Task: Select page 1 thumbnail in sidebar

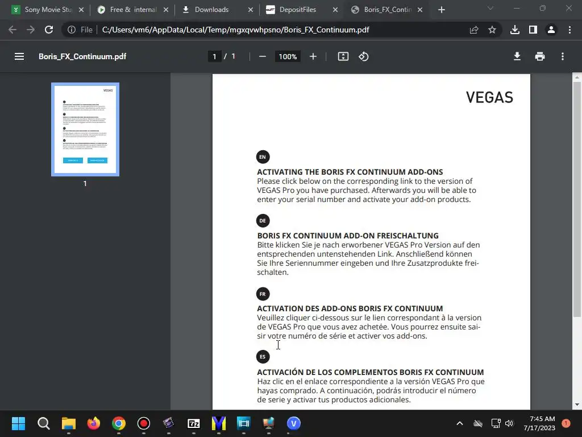Action: (x=85, y=129)
